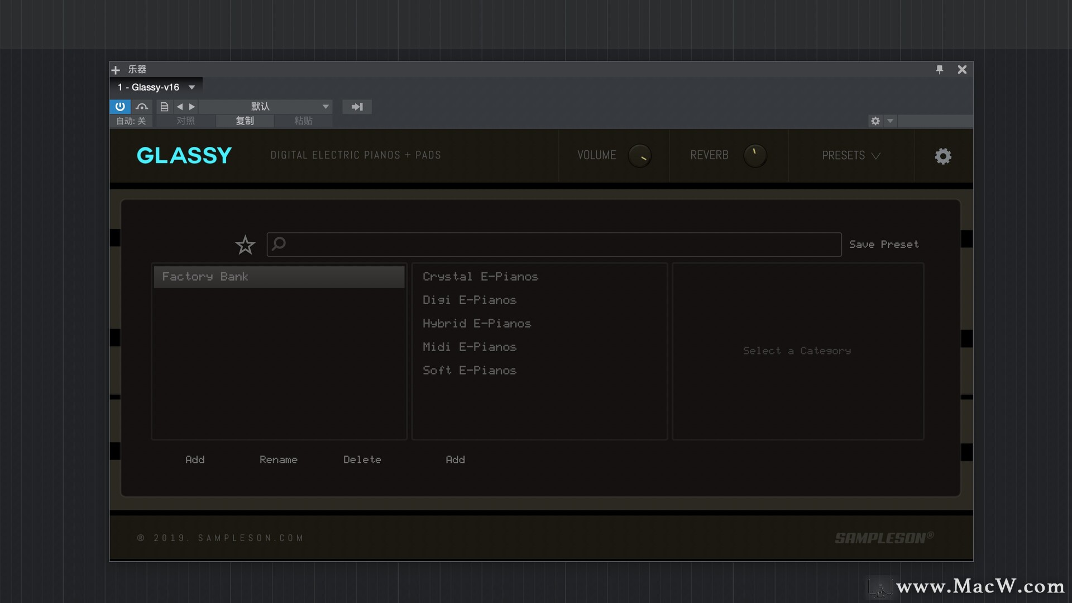Select Hybrid E-Pianos category

point(477,323)
